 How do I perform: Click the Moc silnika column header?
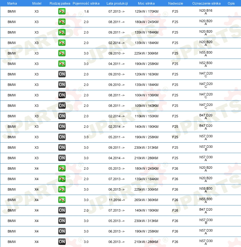click(x=146, y=3)
